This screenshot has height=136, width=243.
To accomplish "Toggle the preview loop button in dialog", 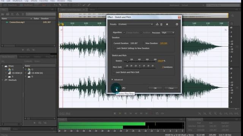I will pos(124,88).
